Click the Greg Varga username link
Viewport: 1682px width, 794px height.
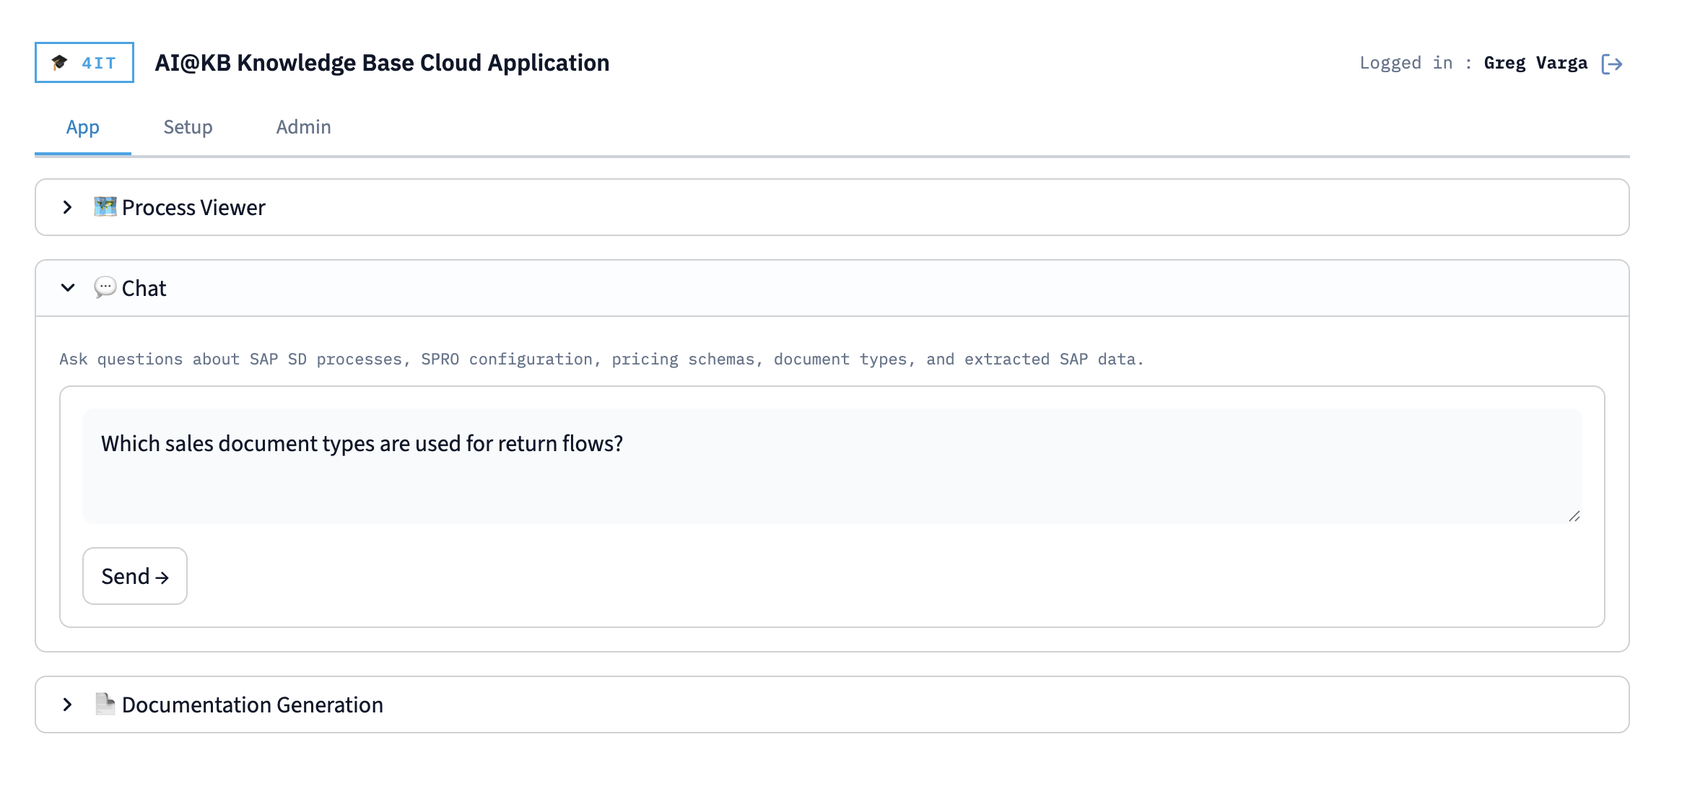1535,63
